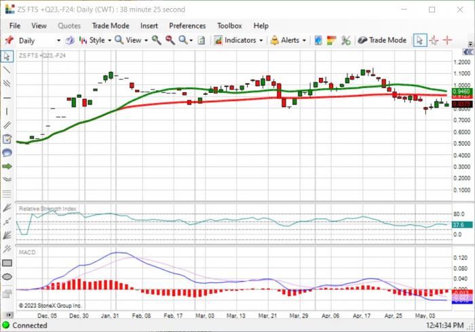Click the zoom out magnifier icon

(x=170, y=40)
